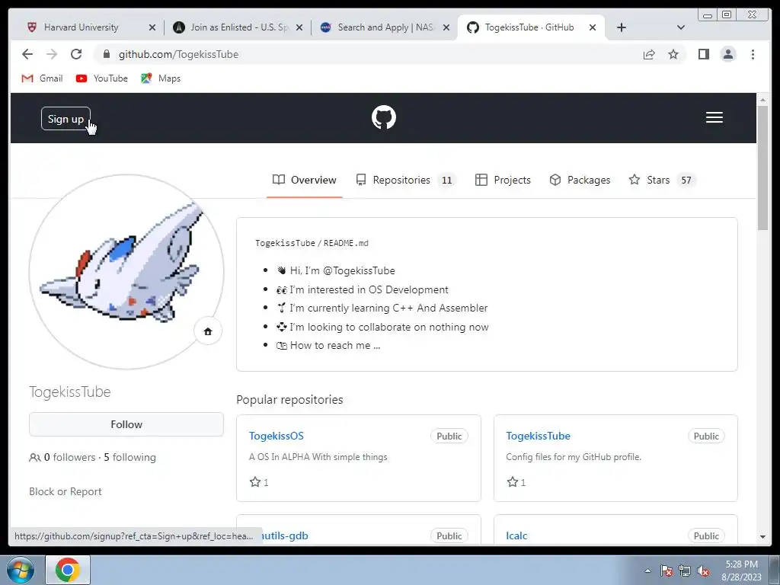The height and width of the screenshot is (585, 780).
Task: Open the Repositories tab
Action: tap(405, 180)
